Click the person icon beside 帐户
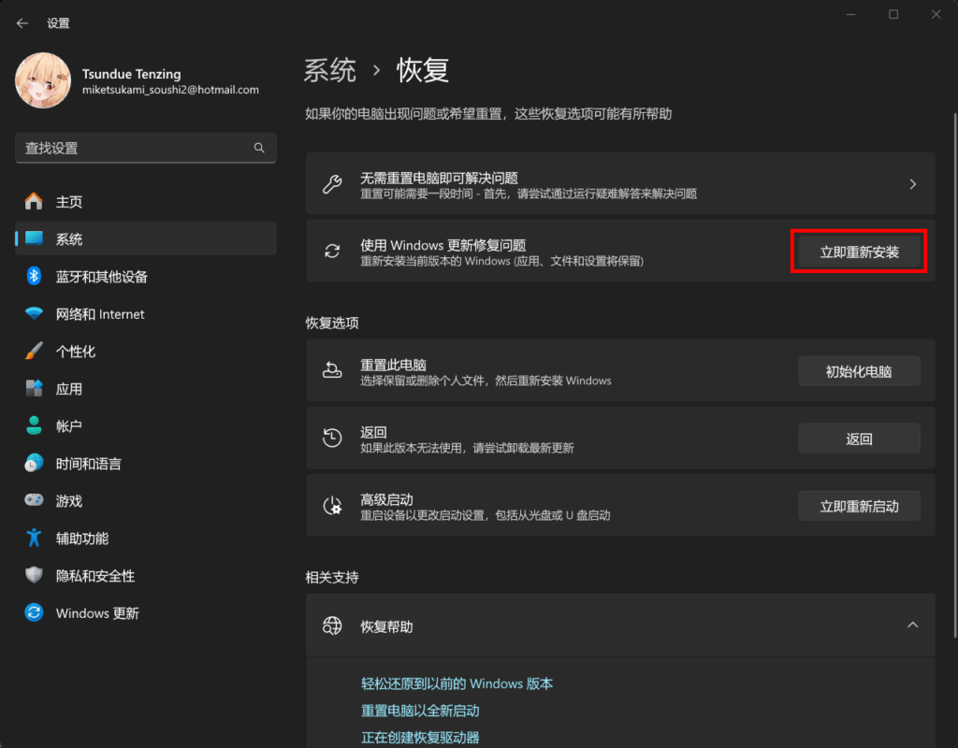The image size is (958, 748). coord(34,425)
